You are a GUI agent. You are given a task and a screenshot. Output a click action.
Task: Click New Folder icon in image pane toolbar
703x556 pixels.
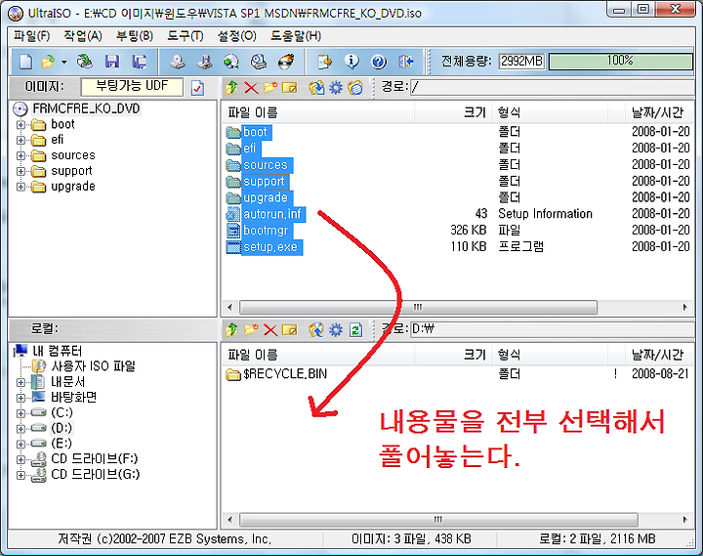pyautogui.click(x=270, y=88)
